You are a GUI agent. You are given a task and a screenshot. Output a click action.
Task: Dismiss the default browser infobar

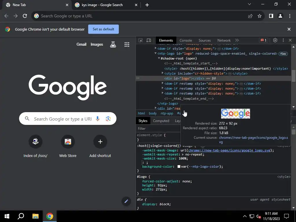coord(289,29)
